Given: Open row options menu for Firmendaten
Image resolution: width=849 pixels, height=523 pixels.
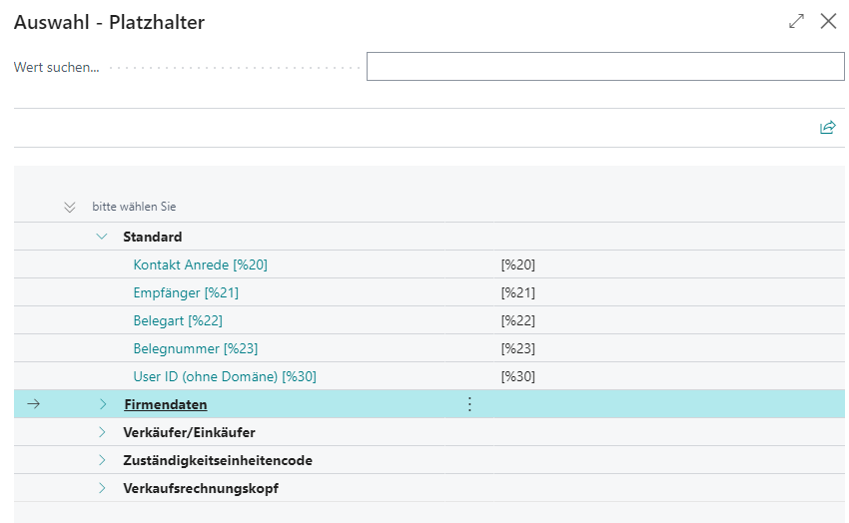Looking at the screenshot, I should pos(469,404).
